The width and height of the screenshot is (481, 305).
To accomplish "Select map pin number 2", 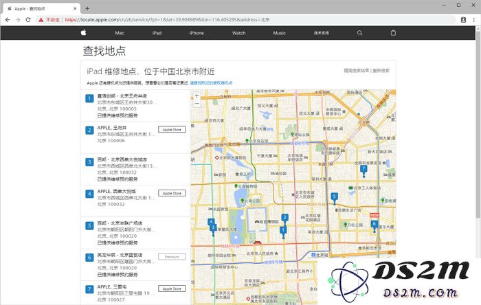I will pos(284,219).
